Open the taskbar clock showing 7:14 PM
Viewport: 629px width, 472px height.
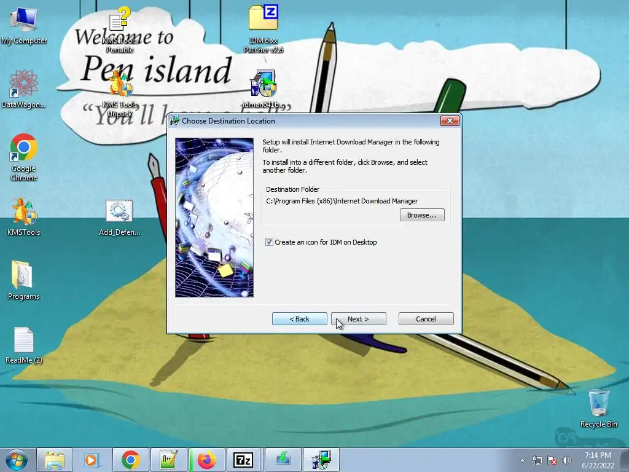[x=598, y=460]
